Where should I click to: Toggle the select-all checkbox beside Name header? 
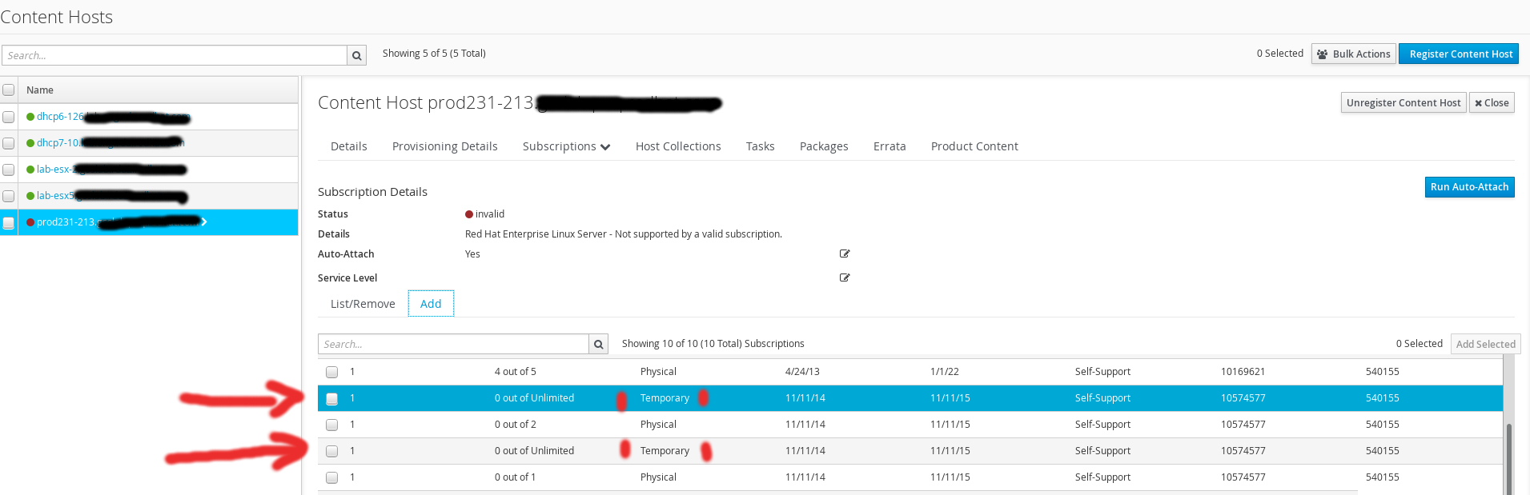click(x=9, y=90)
